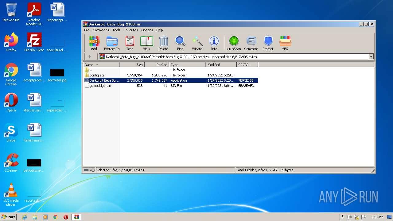Create SFX archive with the SFX icon
The width and height of the screenshot is (393, 221).
(x=285, y=43)
